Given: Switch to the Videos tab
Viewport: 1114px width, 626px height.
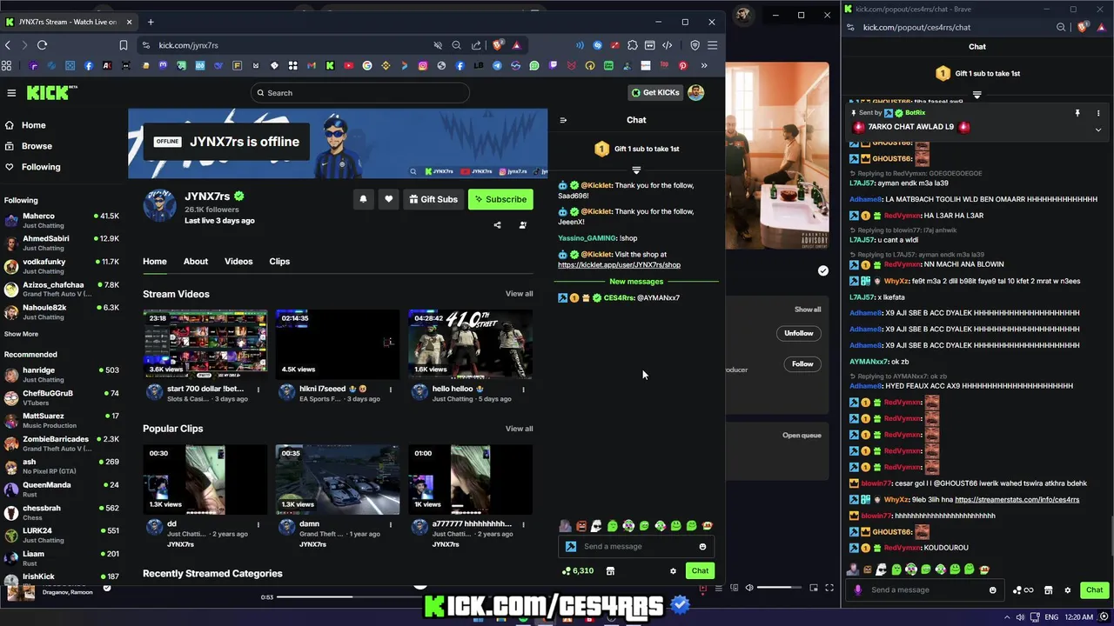Looking at the screenshot, I should point(238,262).
